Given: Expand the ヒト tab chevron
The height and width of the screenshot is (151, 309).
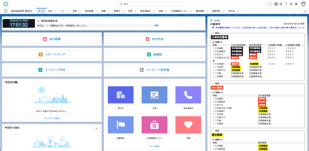Looking at the screenshot, I should point(68,11).
